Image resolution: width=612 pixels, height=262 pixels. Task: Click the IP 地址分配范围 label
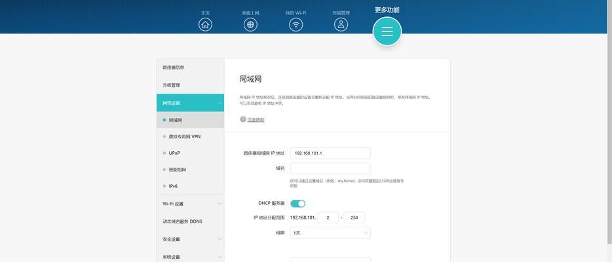269,217
